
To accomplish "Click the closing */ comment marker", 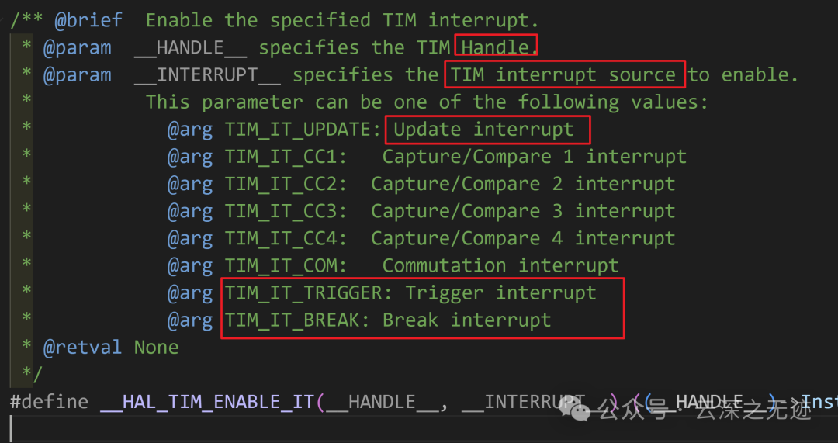I will 32,375.
